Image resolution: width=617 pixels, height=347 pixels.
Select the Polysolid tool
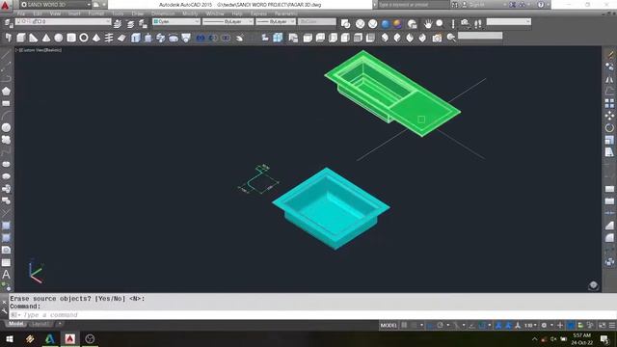pyautogui.click(x=9, y=38)
